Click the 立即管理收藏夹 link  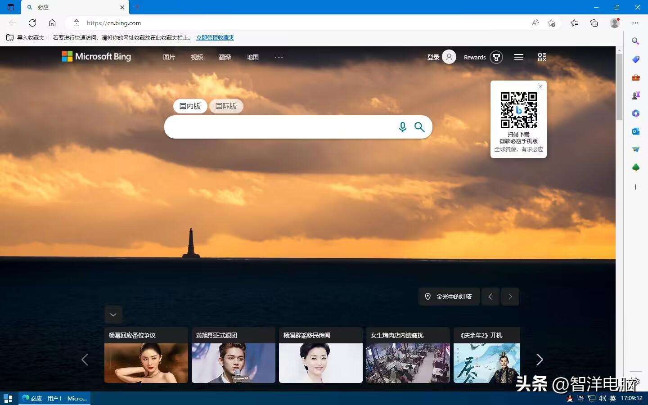click(215, 38)
